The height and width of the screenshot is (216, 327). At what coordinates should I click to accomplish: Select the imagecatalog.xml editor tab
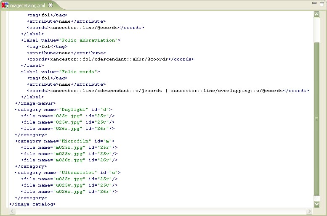click(x=27, y=5)
